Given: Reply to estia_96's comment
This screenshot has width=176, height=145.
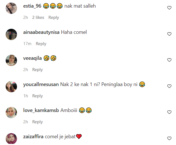Looking at the screenshot, I should point(54,17).
